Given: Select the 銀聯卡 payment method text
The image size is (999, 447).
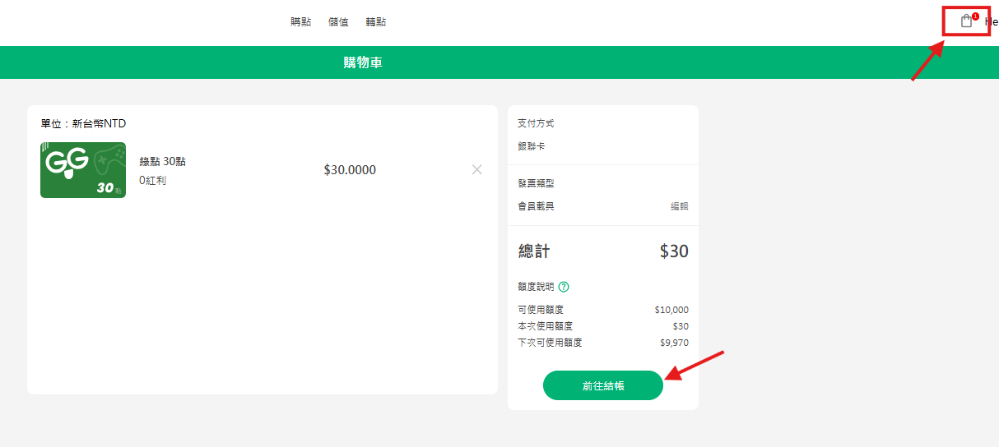Looking at the screenshot, I should pos(531,146).
